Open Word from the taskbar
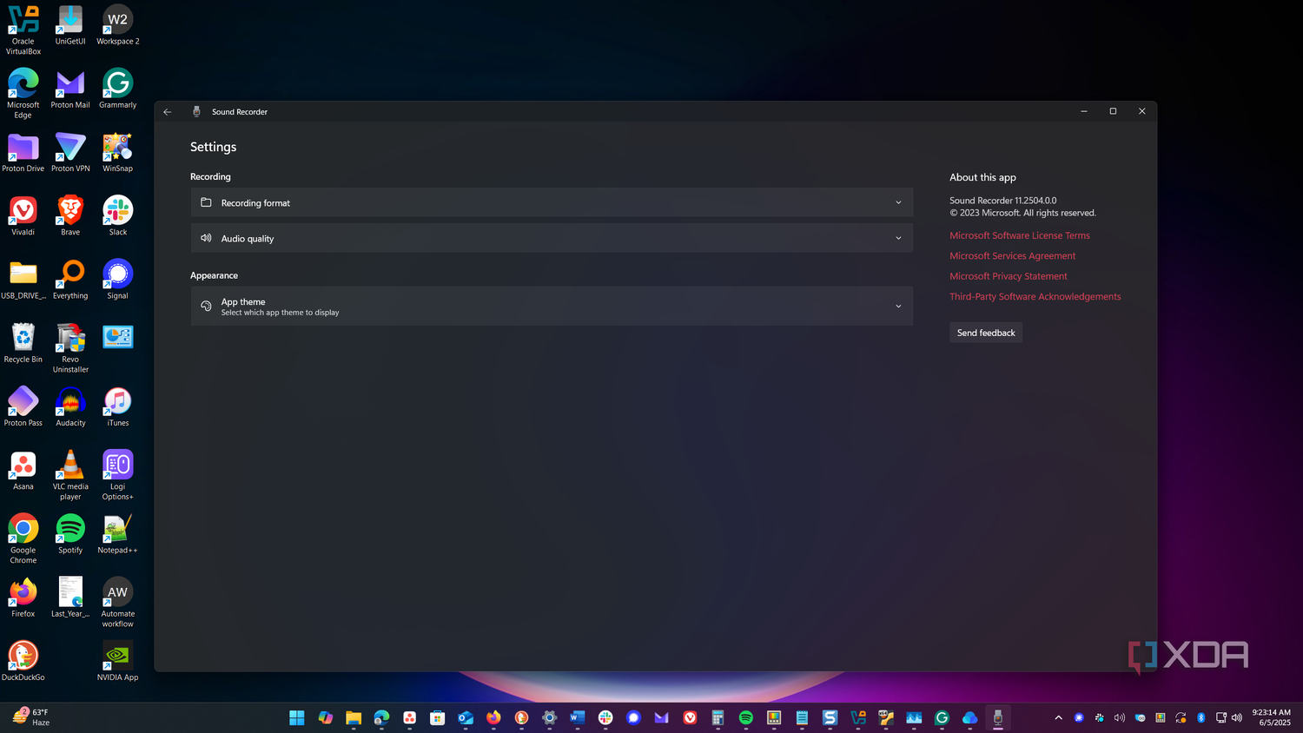Viewport: 1303px width, 733px height. 578,717
